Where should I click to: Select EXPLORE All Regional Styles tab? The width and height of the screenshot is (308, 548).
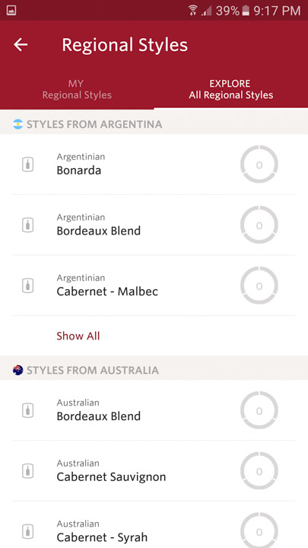pos(231,90)
